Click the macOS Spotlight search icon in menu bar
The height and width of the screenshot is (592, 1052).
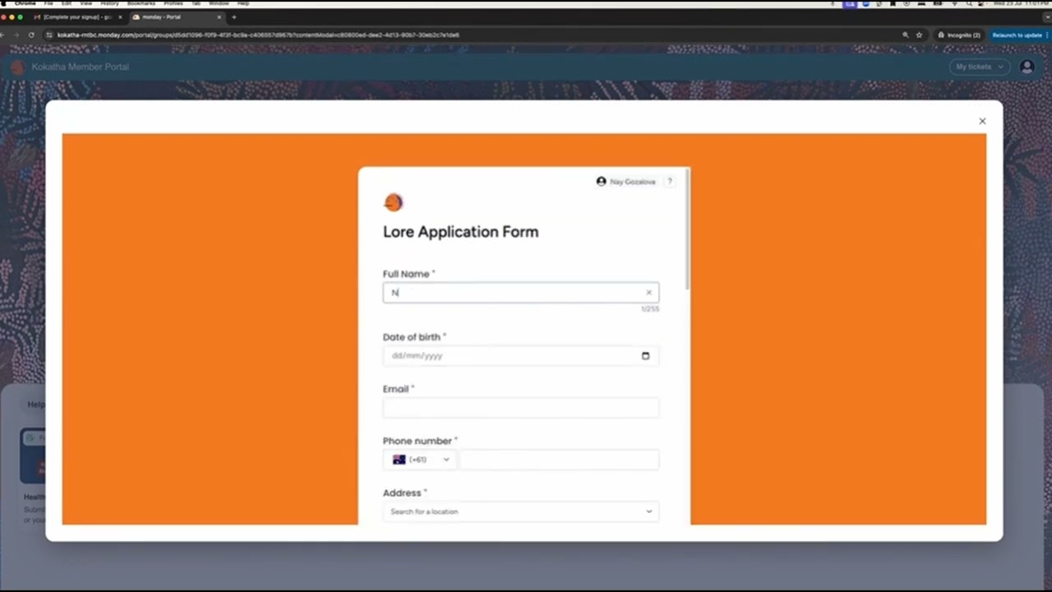[x=969, y=3]
